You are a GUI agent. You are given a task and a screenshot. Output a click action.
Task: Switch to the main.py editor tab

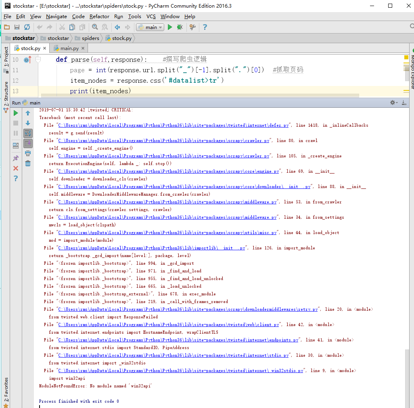[x=69, y=48]
